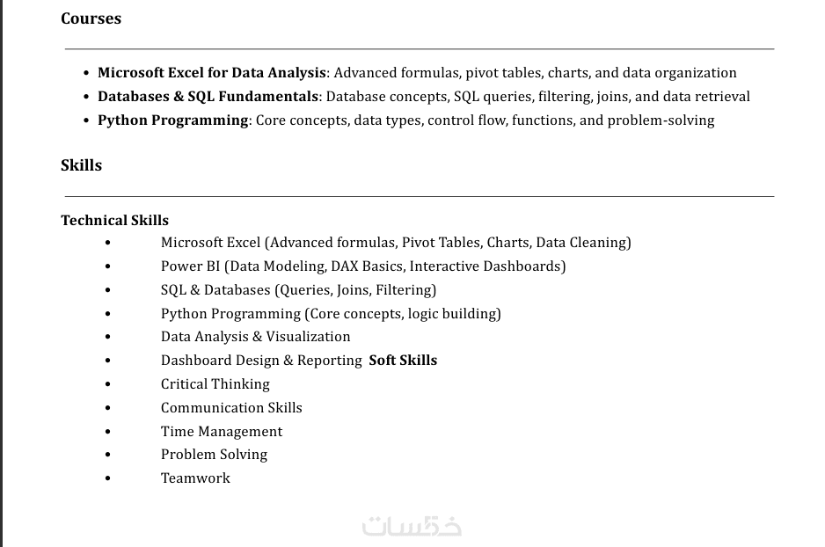The width and height of the screenshot is (825, 547).
Task: Click the Technical Skills subheading
Action: click(x=114, y=221)
